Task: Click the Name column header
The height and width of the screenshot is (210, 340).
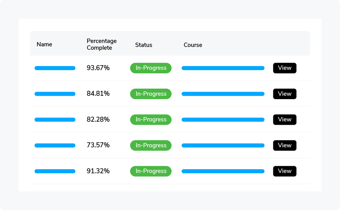Action: (44, 44)
